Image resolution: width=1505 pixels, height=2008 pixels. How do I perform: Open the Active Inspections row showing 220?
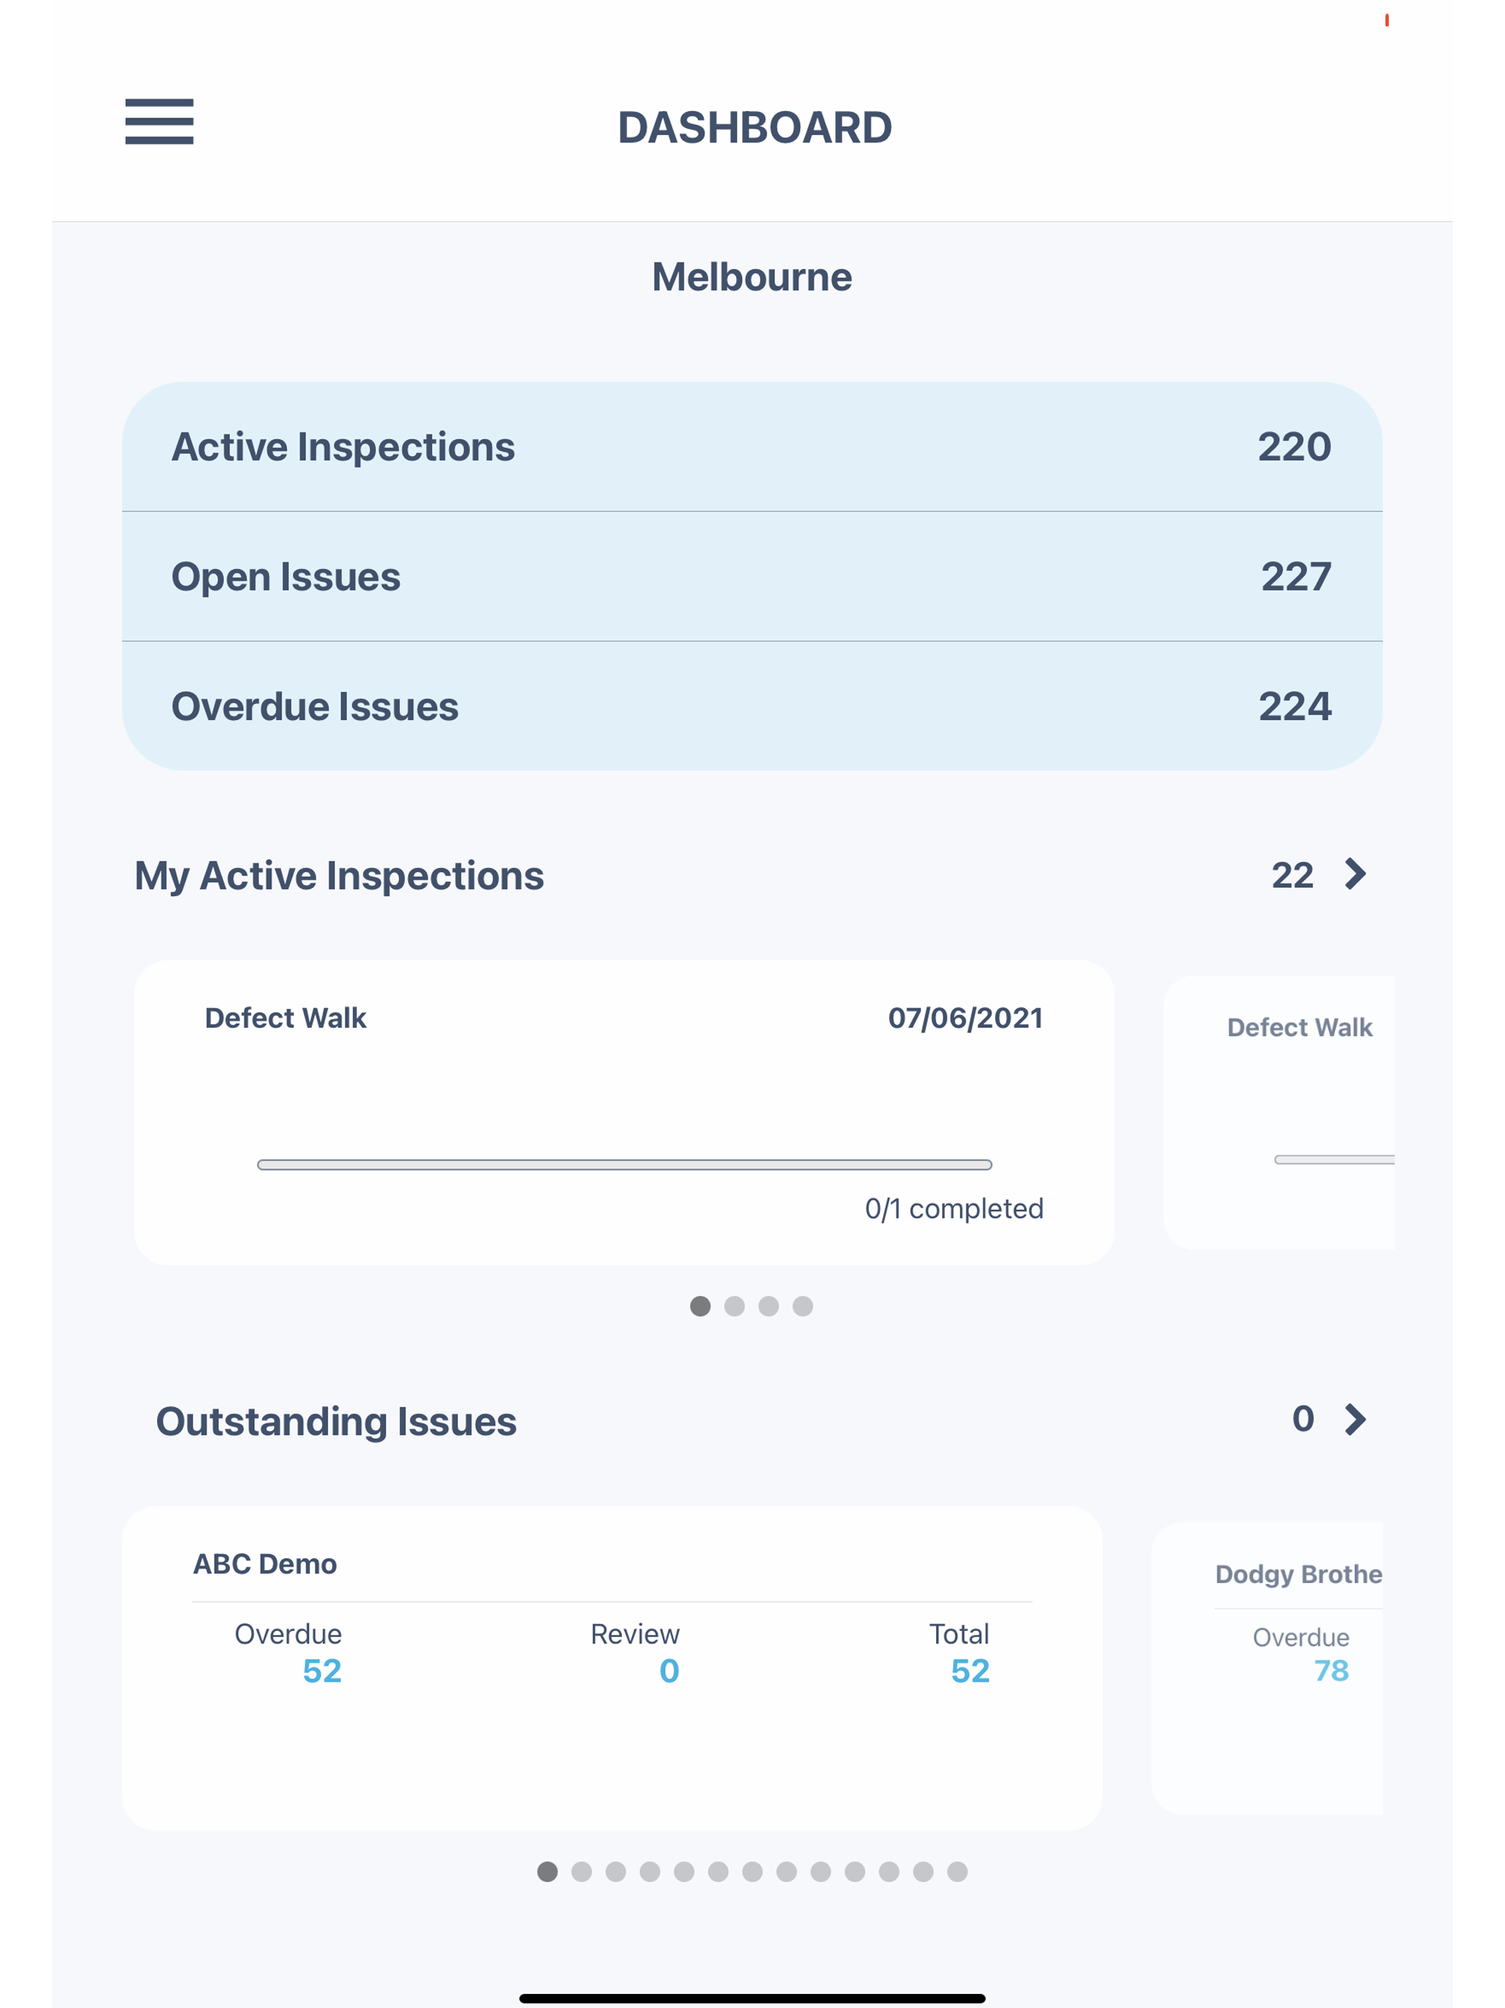752,445
